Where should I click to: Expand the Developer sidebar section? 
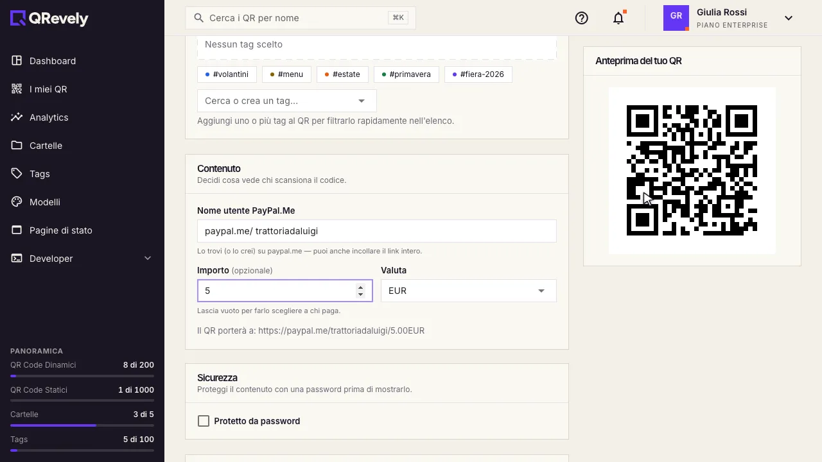tap(148, 259)
